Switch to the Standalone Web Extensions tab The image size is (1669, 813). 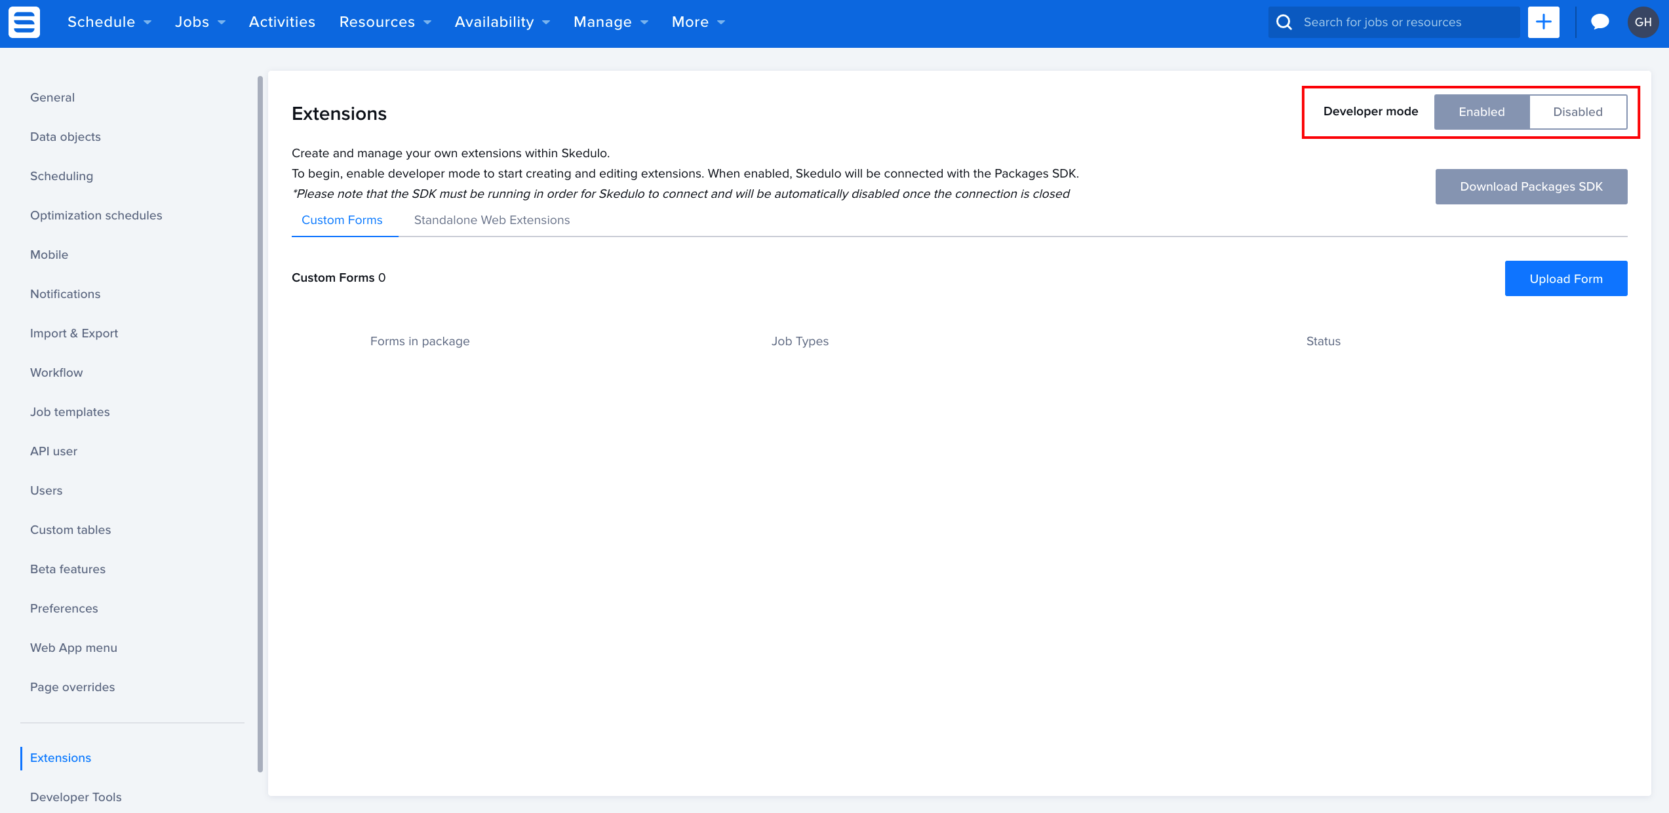click(492, 220)
